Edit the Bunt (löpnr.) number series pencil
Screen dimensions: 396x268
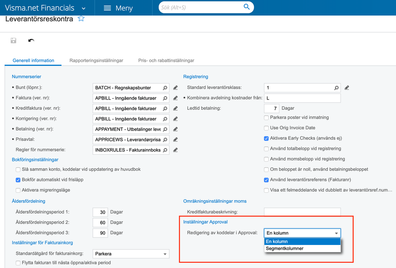click(x=175, y=88)
